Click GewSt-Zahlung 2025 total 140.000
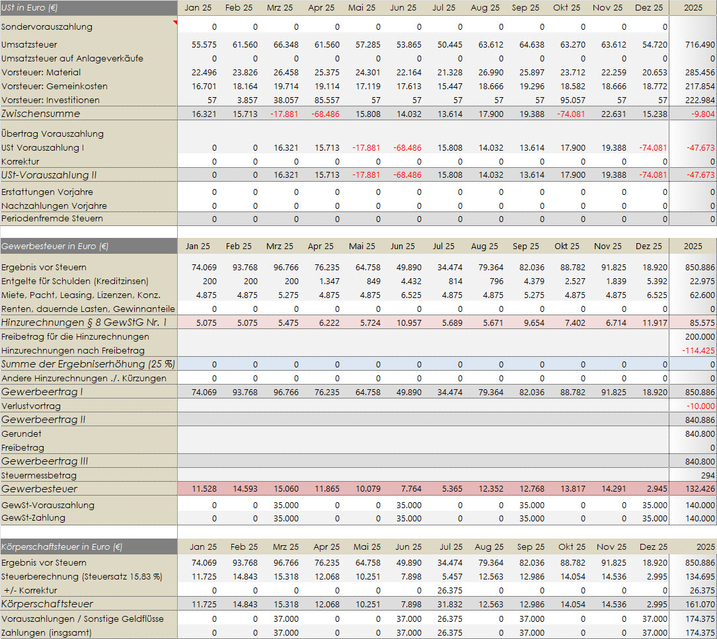This screenshot has height=639, width=717. (700, 519)
